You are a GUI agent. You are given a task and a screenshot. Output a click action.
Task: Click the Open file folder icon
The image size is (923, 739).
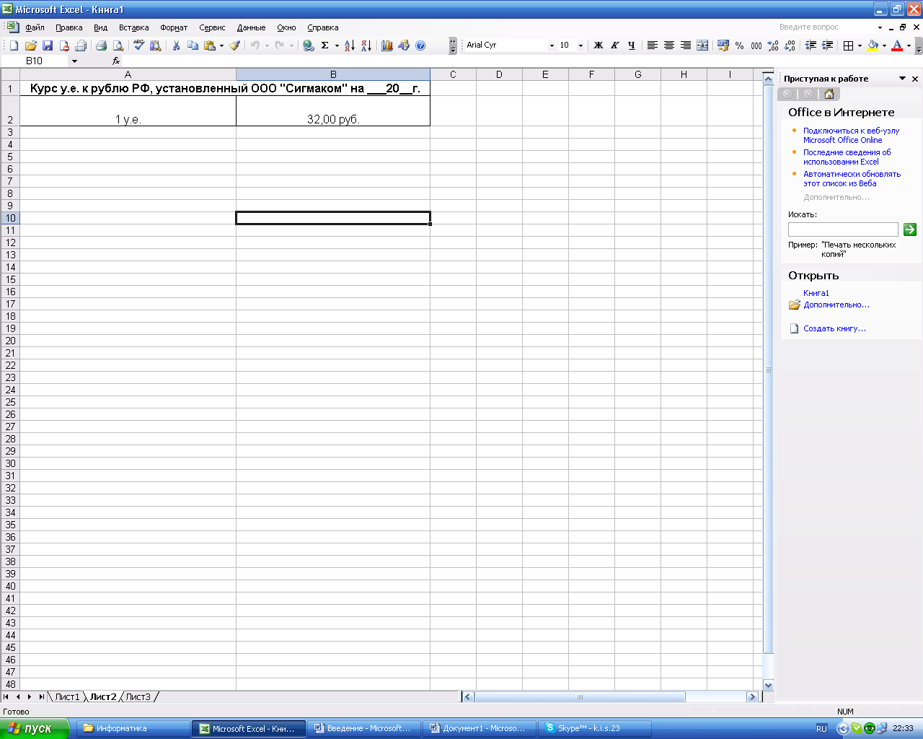[x=30, y=45]
